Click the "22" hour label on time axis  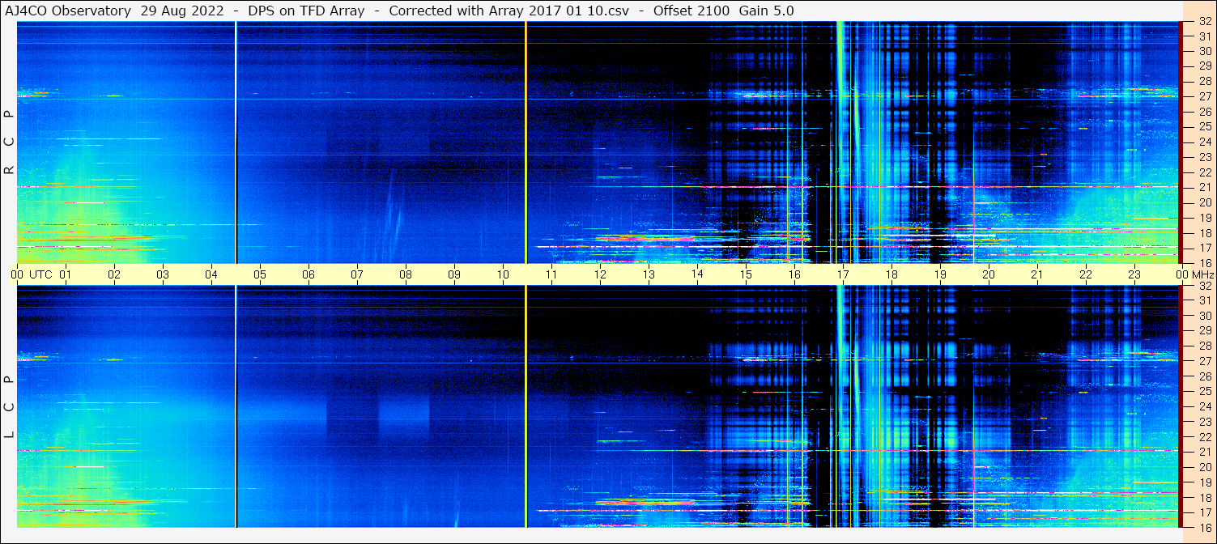(x=1086, y=274)
